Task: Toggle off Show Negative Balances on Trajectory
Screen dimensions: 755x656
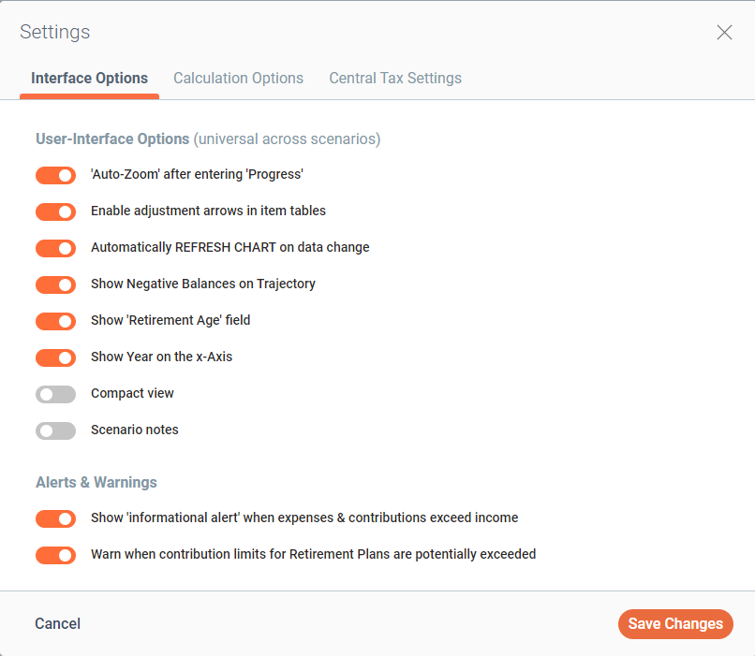Action: pos(55,284)
